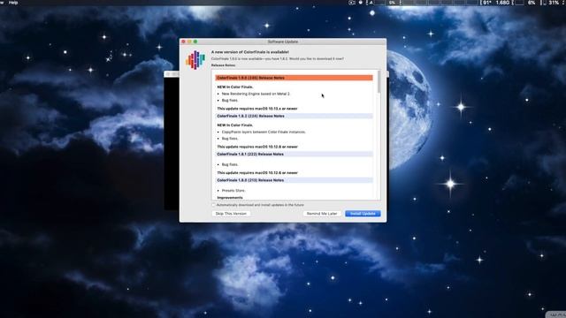
Task: Choose Remind Me Later
Action: click(x=322, y=214)
